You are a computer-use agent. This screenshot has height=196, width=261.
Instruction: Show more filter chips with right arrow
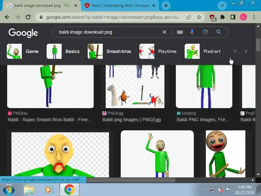246,51
